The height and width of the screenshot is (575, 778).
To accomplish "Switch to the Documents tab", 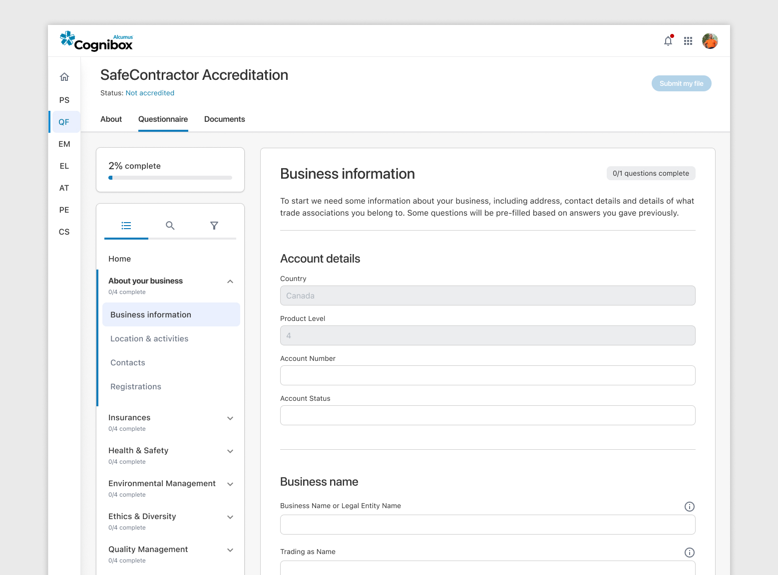I will click(224, 119).
